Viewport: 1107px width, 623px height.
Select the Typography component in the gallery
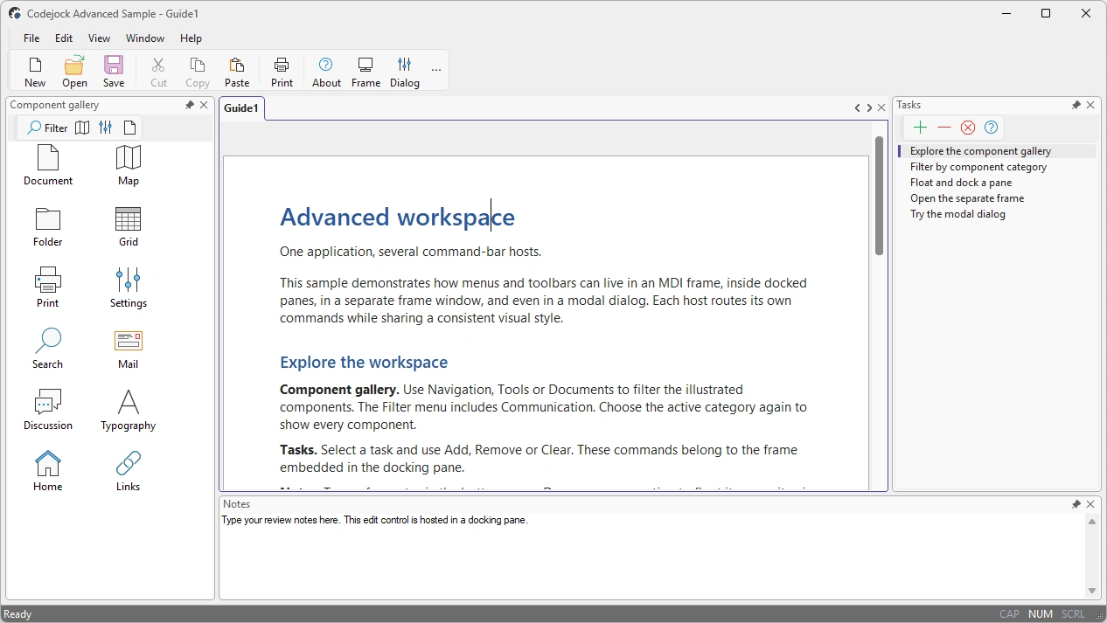129,411
